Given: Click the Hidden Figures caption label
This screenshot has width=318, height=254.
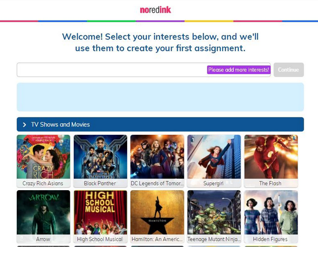Looking at the screenshot, I should [x=270, y=239].
